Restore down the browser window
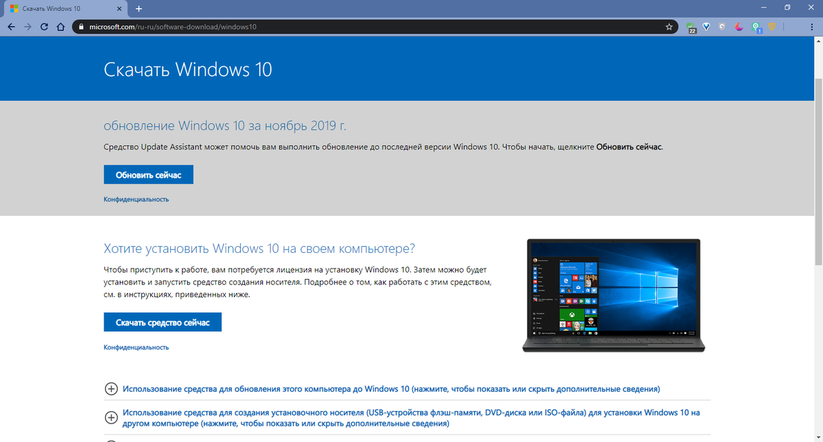The width and height of the screenshot is (823, 442). [x=787, y=8]
